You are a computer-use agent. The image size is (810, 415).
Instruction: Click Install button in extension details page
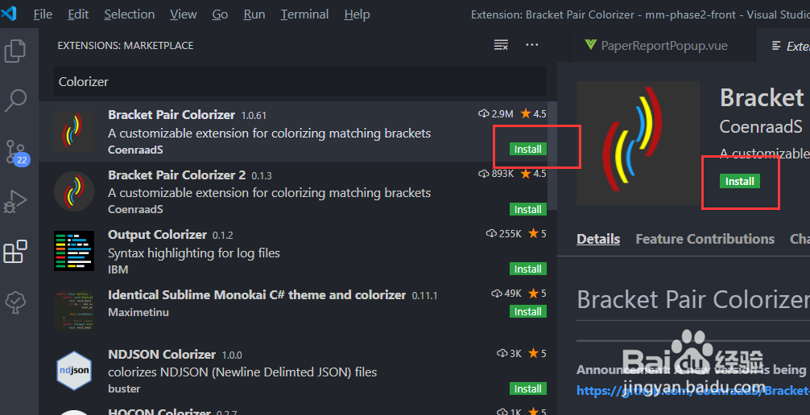coord(739,181)
